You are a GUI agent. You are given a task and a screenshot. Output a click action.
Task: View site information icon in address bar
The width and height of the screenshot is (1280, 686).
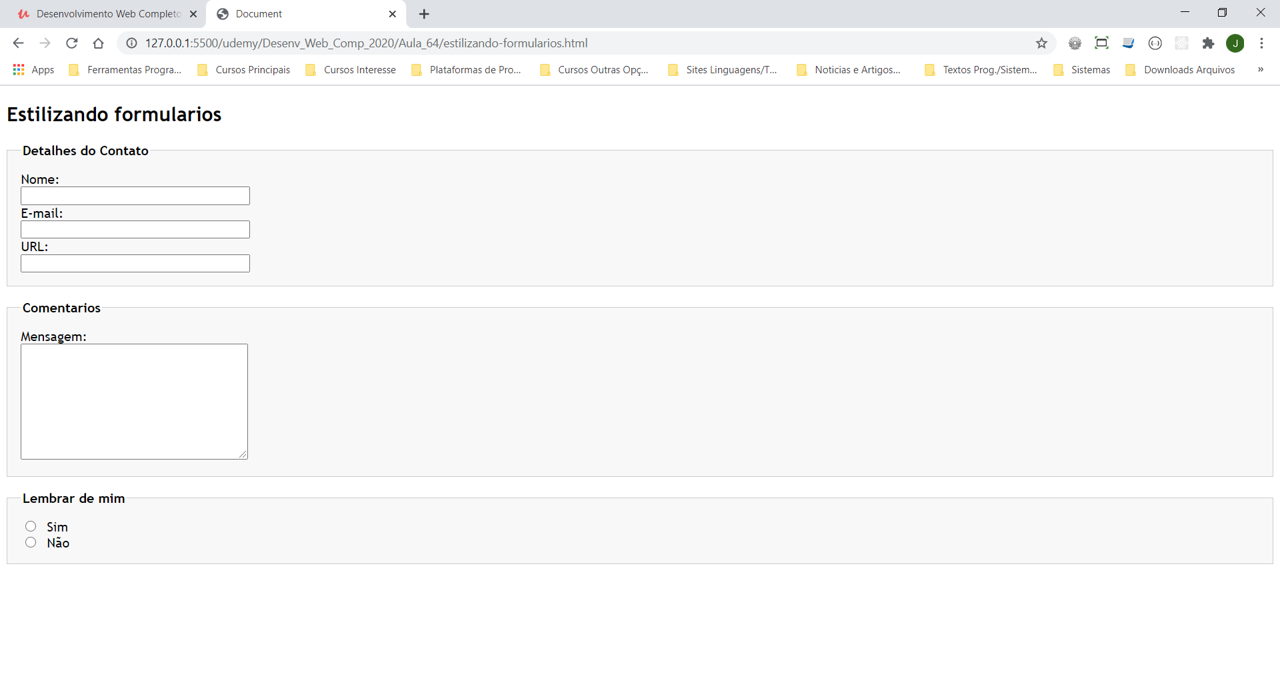132,43
